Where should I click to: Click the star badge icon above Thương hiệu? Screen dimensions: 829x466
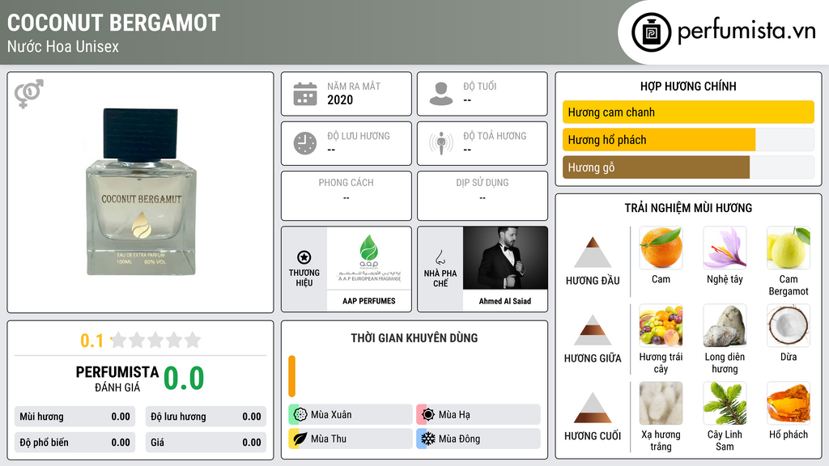point(304,257)
